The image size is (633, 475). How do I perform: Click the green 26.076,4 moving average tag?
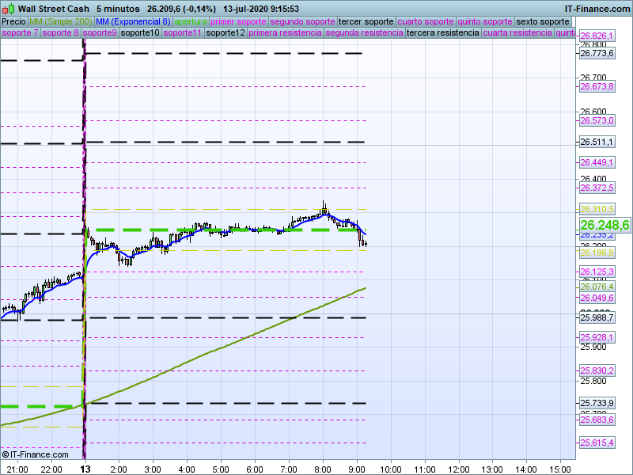click(x=597, y=287)
